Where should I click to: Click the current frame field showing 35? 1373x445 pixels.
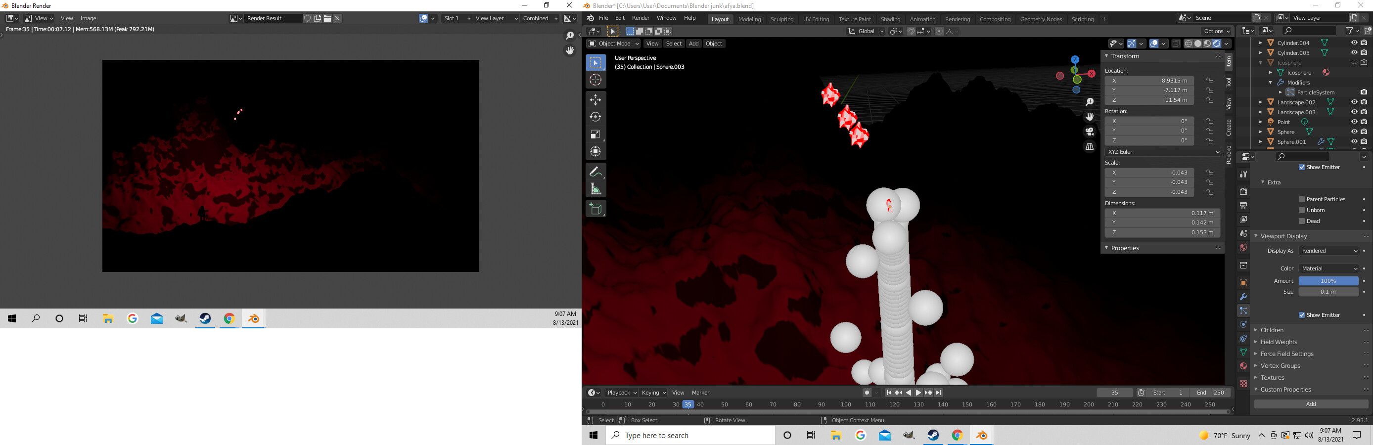(1115, 392)
